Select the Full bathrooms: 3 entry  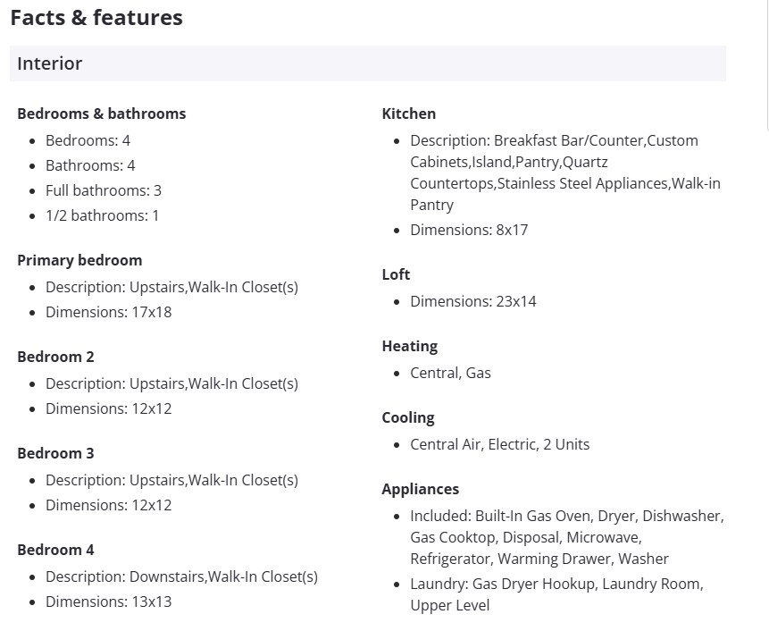click(104, 190)
